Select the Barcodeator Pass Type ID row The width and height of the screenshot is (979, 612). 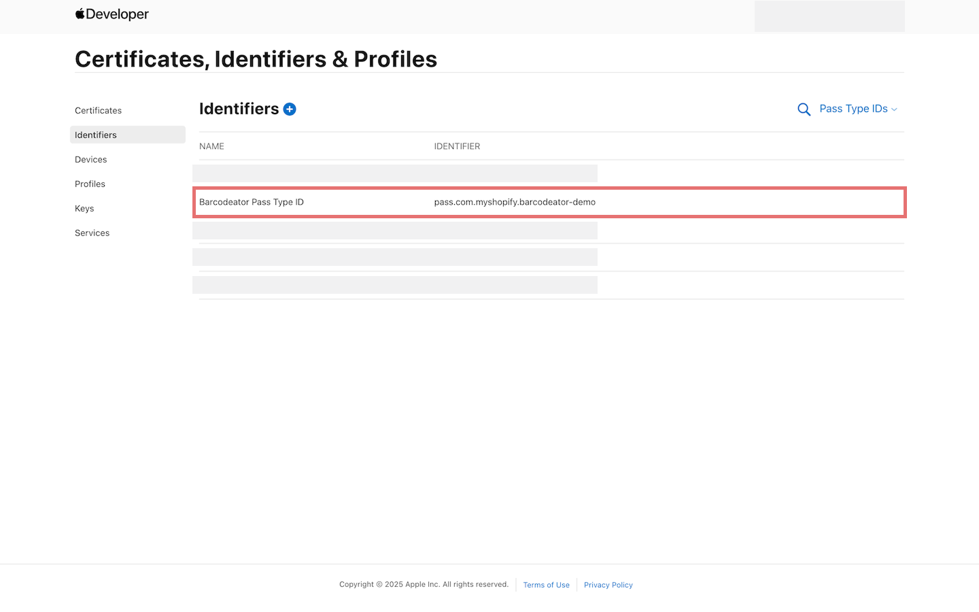(252, 202)
